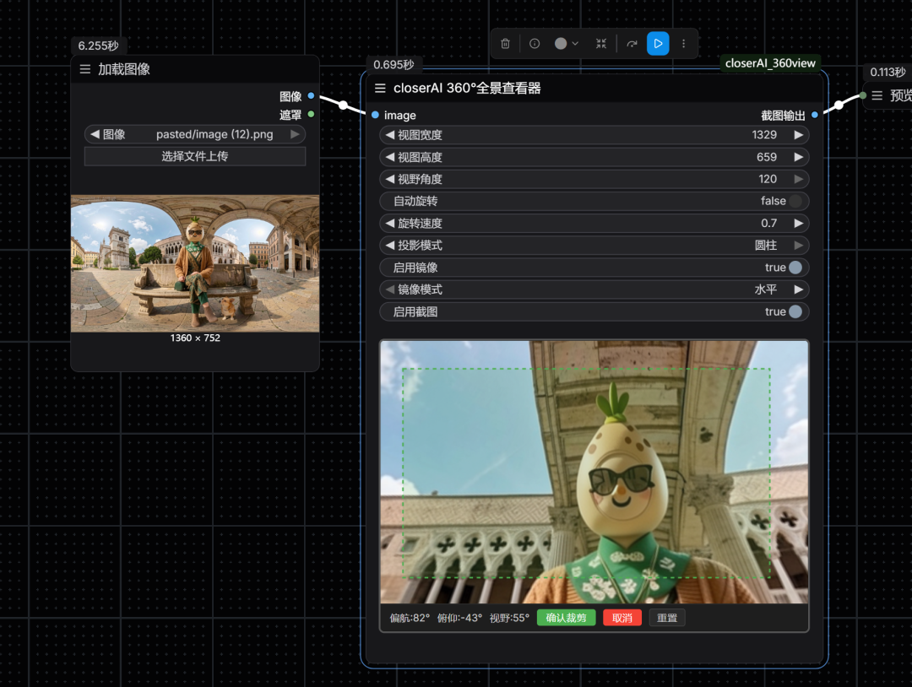Open node info from the toolbar
The height and width of the screenshot is (687, 912).
535,44
